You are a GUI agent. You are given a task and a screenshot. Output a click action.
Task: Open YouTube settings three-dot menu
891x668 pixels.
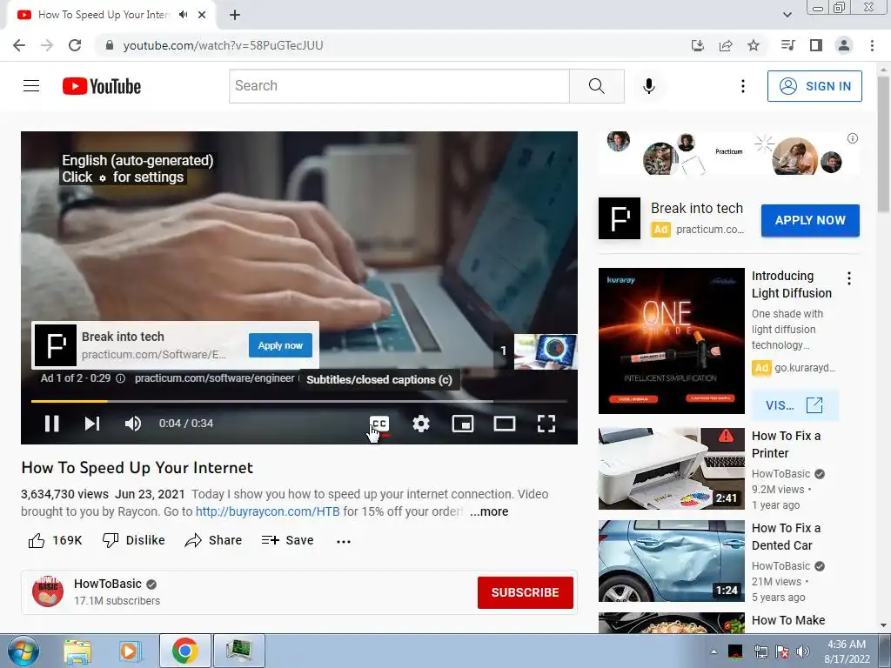pyautogui.click(x=743, y=86)
